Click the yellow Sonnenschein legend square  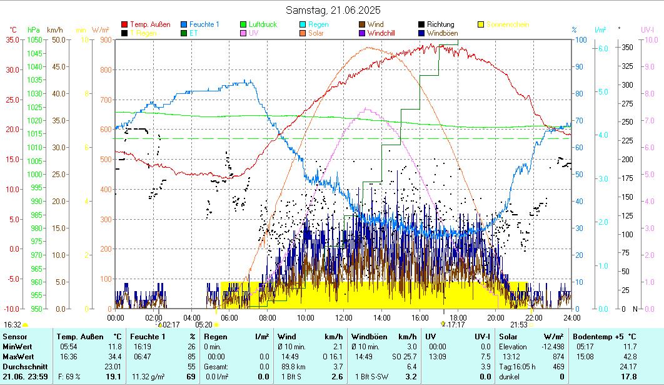tap(480, 24)
